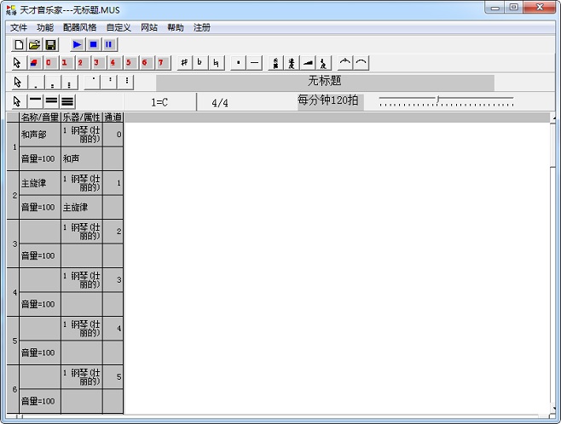The height and width of the screenshot is (424, 561).
Task: Insert a sharp accidental
Action: (x=184, y=62)
